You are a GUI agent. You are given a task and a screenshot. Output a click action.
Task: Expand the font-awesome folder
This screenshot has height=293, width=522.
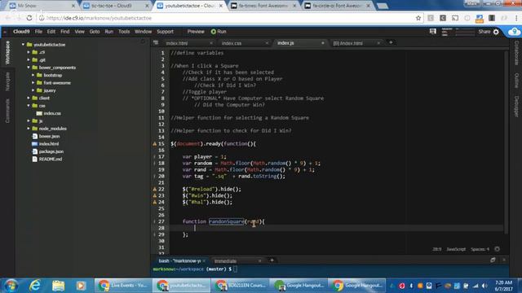33,83
